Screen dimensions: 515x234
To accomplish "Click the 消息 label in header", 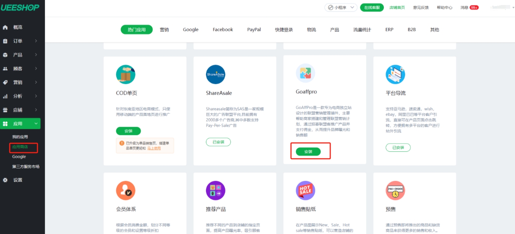I will 464,8.
